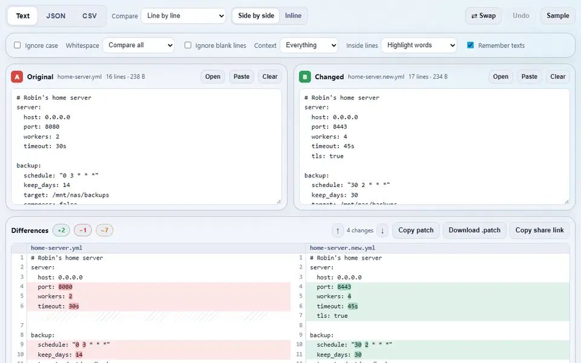
Task: Click diff column header home-server.new.yml
Action: click(x=343, y=248)
